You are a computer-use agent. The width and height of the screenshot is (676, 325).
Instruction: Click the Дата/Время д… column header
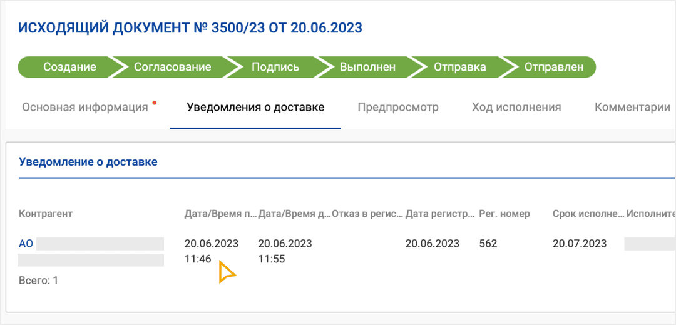click(x=294, y=214)
